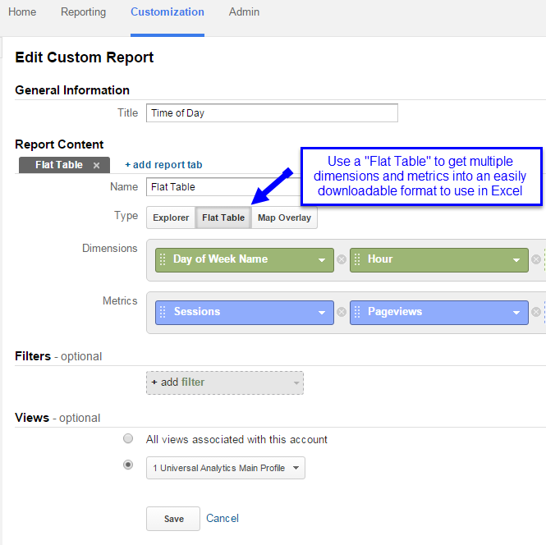Screen dimensions: 546x545
Task: Select the specific view radio button
Action: (128, 465)
